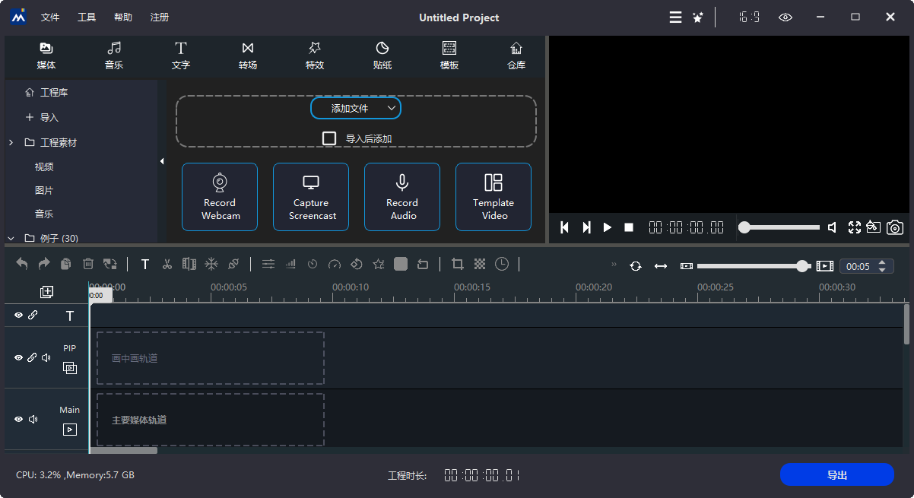Click the Template Video option

click(493, 196)
